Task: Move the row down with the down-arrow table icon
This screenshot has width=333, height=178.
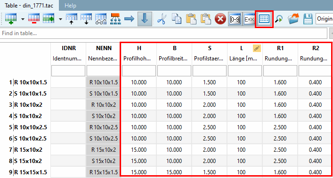Action: (86, 19)
